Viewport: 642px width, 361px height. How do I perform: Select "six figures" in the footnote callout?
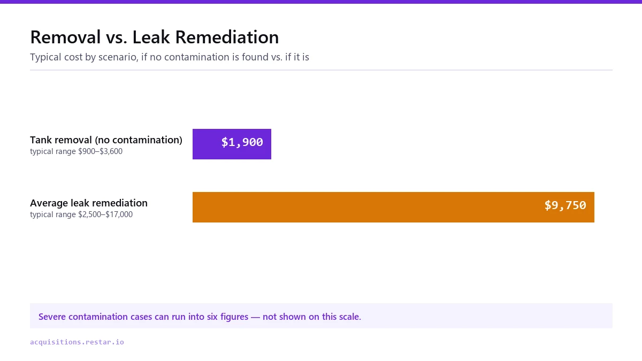pos(227,317)
